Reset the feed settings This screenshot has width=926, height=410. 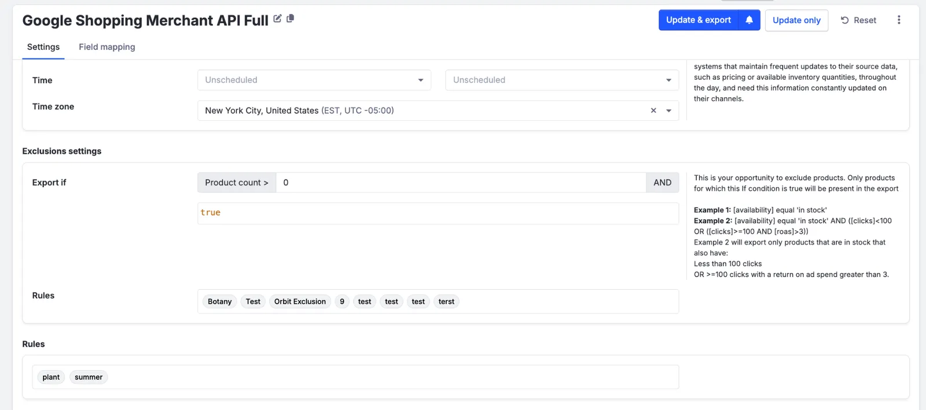point(858,20)
